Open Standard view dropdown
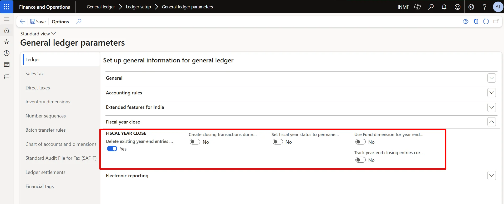 coord(38,34)
